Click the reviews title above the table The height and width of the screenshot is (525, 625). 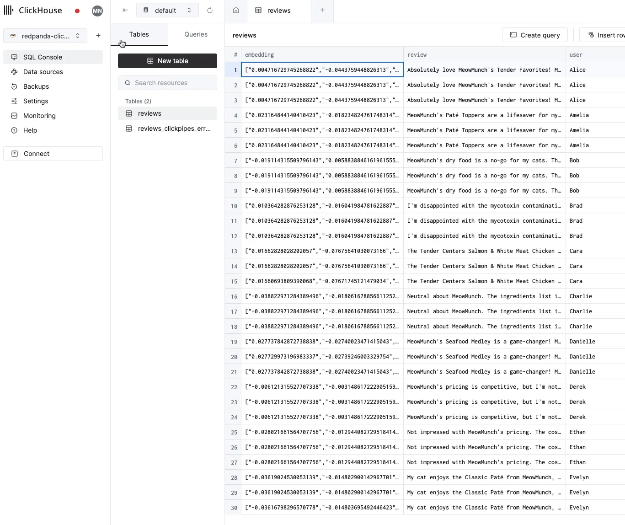pyautogui.click(x=245, y=35)
